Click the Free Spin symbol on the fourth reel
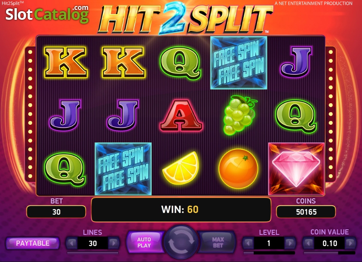The width and height of the screenshot is (362, 262). [x=239, y=63]
